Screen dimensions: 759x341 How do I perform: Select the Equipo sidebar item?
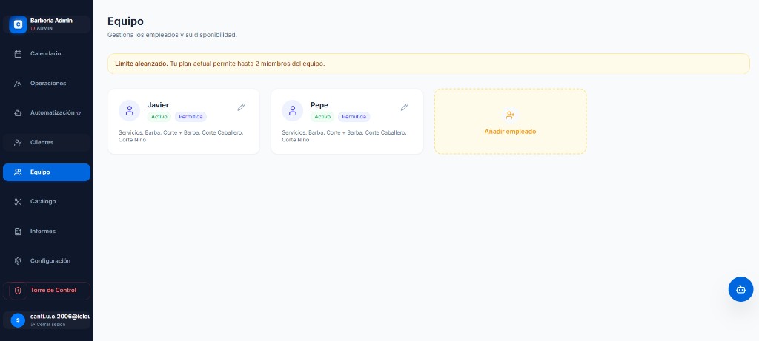[x=47, y=172]
